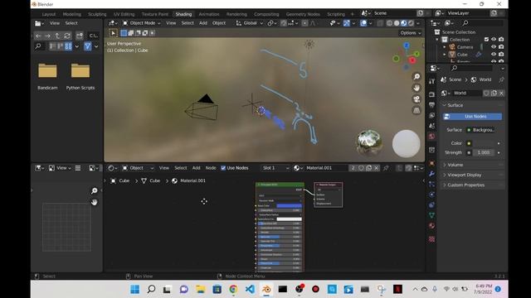Screen dimensions: 531x298
Task: Click the viewport pan hand gizmo
Action: tap(417, 88)
